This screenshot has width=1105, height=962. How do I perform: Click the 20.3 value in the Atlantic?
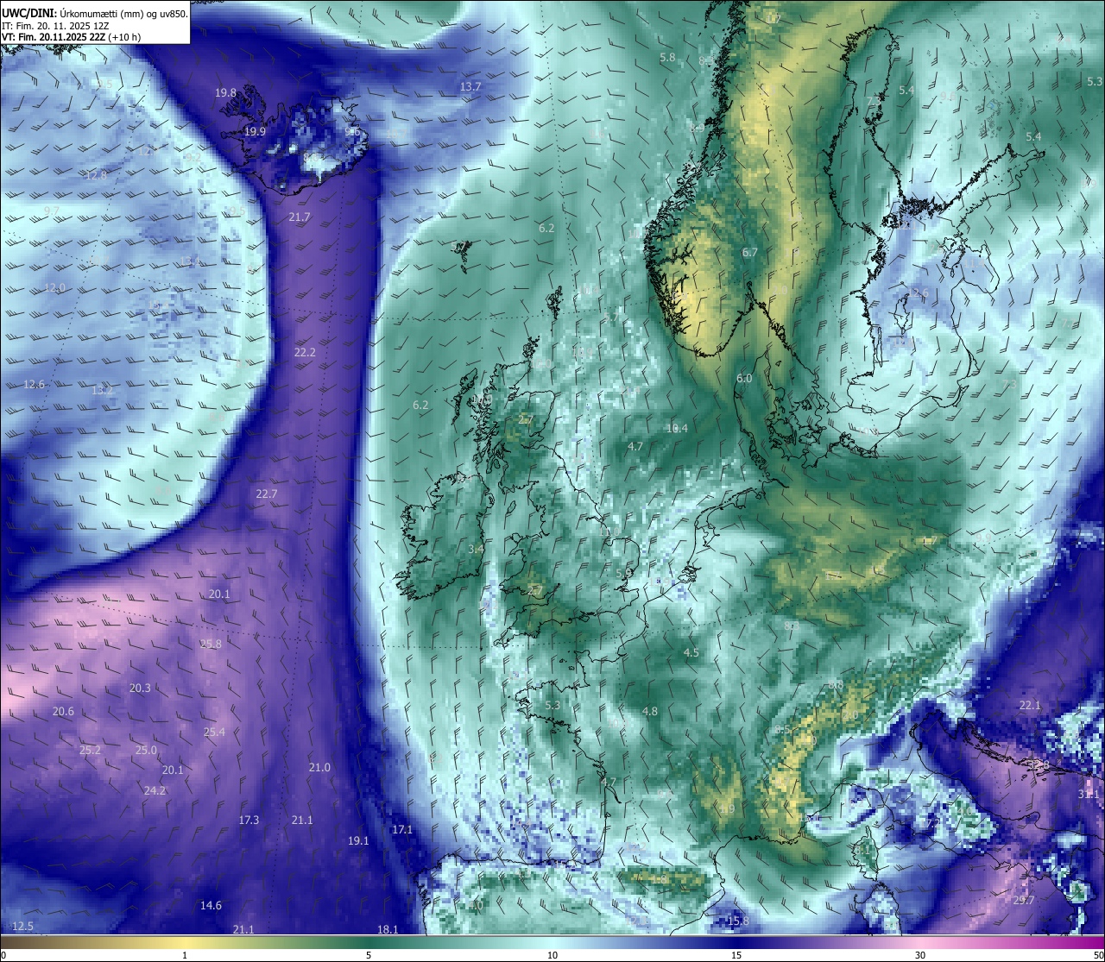click(x=140, y=688)
